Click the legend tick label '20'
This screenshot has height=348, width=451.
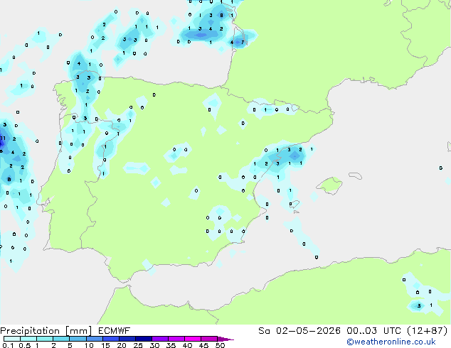tap(122, 345)
